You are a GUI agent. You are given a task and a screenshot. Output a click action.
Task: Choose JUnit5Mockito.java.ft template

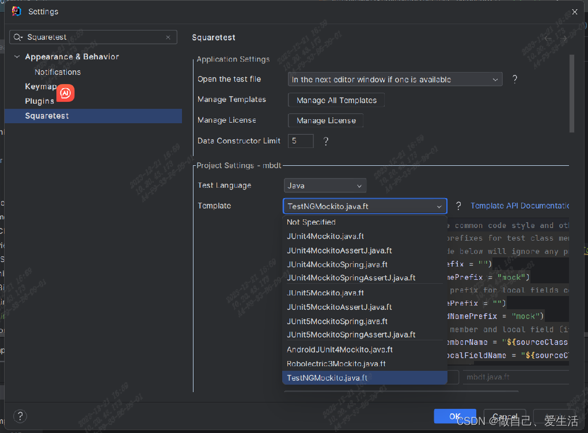[x=365, y=293]
